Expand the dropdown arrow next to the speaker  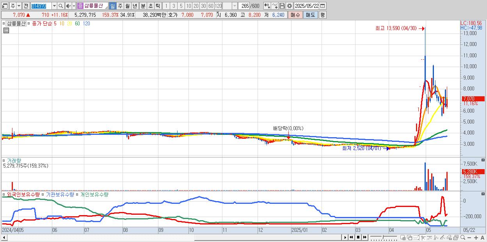coord(74,6)
